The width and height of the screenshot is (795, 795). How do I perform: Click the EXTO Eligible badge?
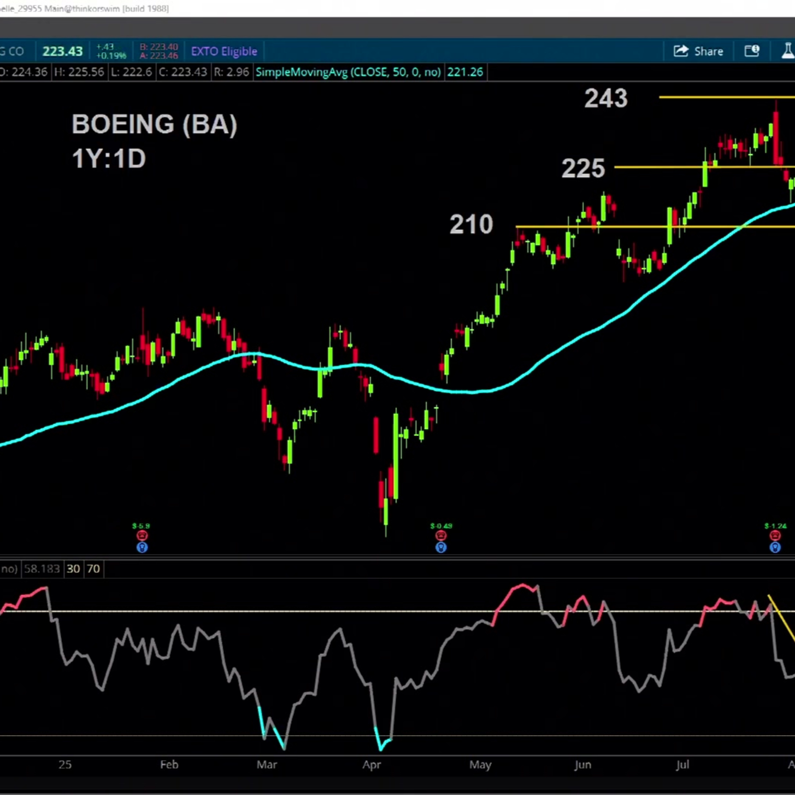click(x=224, y=51)
